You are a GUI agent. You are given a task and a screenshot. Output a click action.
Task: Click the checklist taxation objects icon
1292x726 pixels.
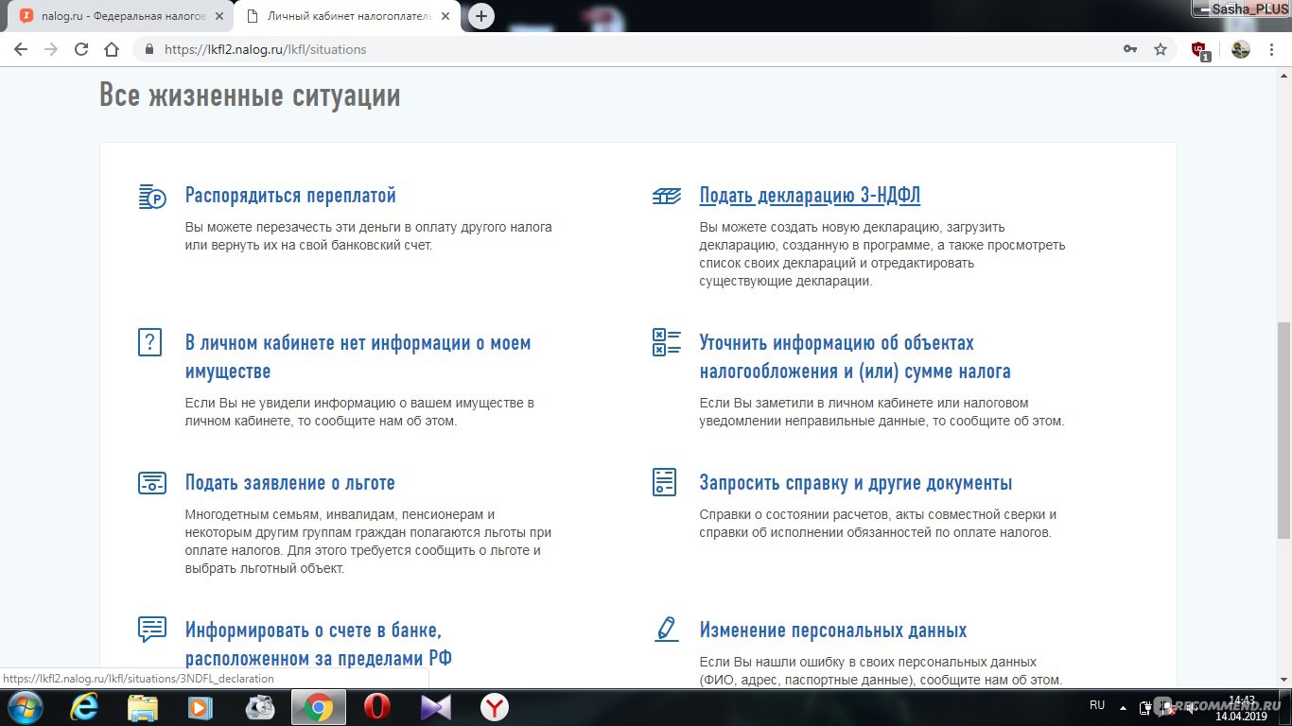pos(666,342)
